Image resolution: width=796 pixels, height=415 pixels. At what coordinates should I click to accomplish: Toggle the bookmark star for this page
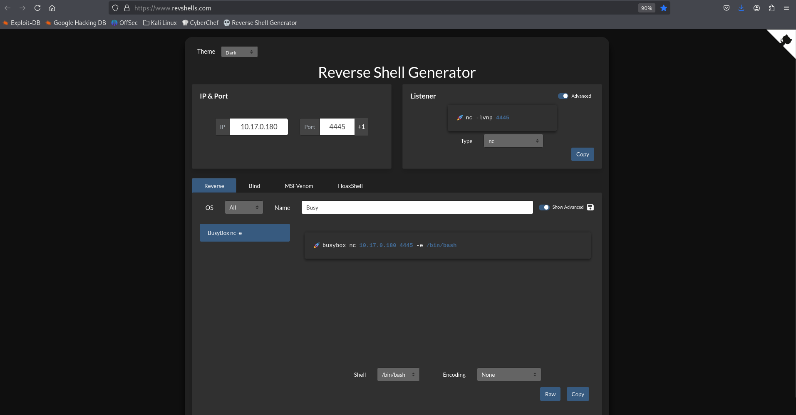tap(664, 8)
